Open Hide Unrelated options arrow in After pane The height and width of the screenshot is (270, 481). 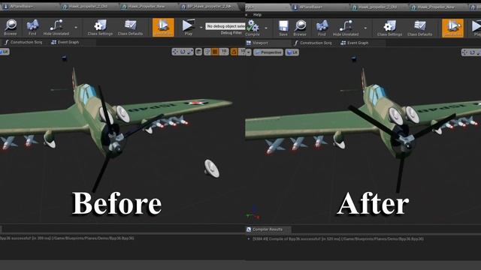[365, 28]
